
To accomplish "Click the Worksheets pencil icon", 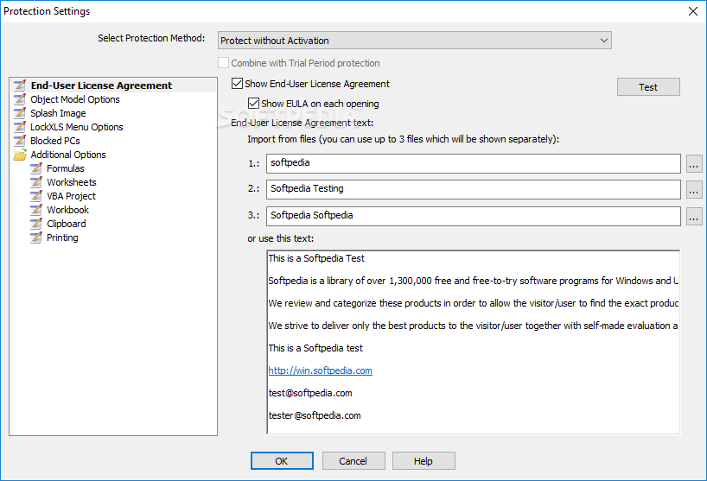I will click(x=36, y=182).
